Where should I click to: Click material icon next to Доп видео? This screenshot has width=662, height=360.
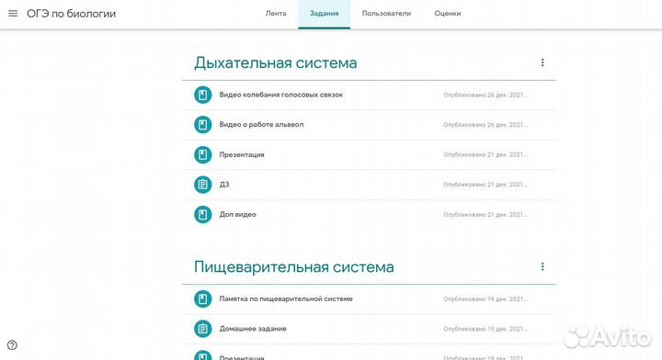point(202,215)
